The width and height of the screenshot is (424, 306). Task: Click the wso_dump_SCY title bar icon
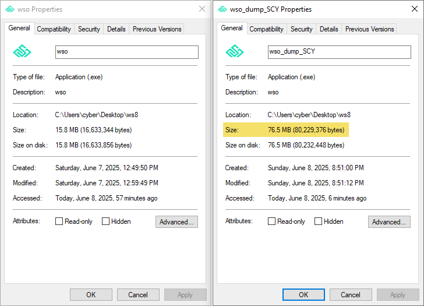click(222, 9)
